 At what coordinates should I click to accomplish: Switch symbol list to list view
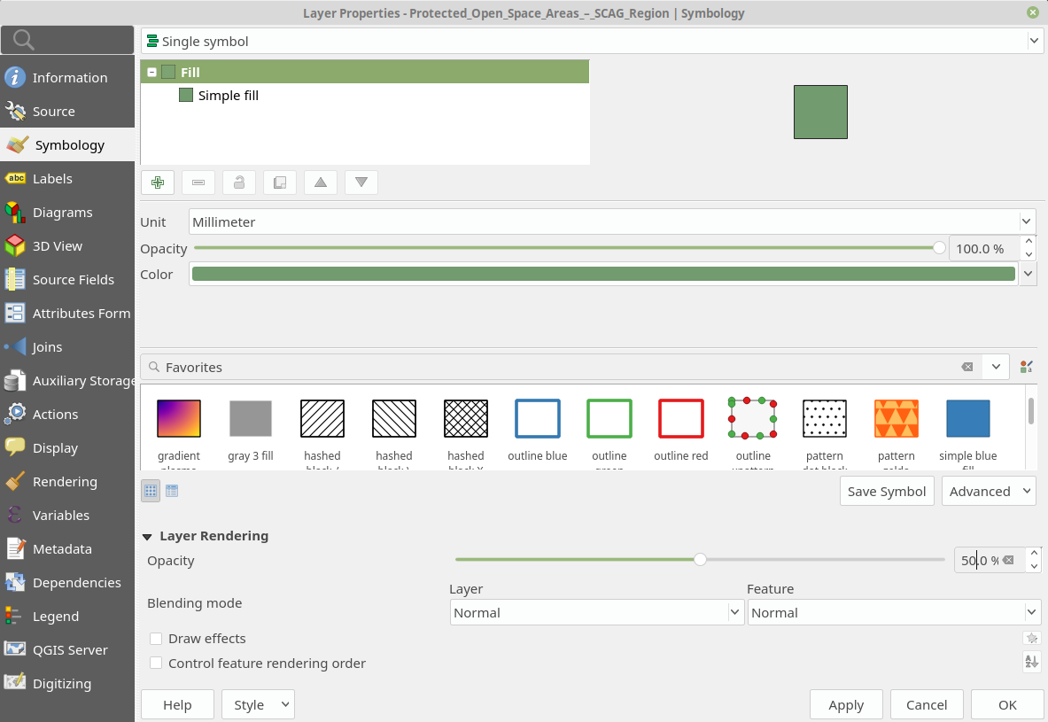(x=172, y=492)
